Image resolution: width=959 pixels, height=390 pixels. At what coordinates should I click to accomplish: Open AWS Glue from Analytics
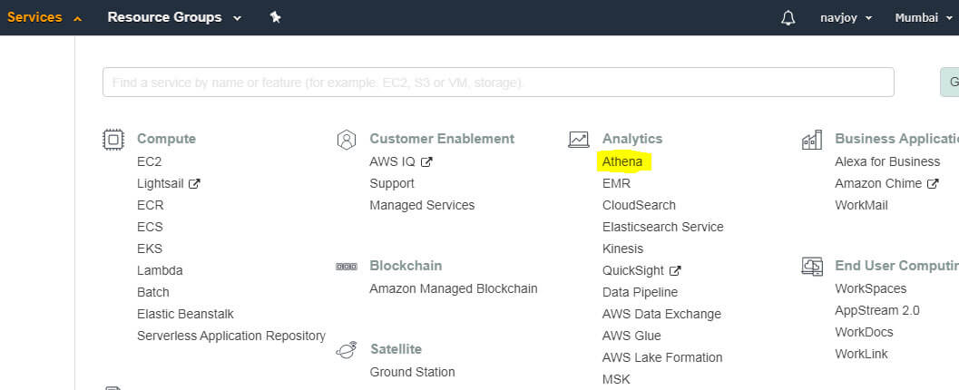(631, 336)
